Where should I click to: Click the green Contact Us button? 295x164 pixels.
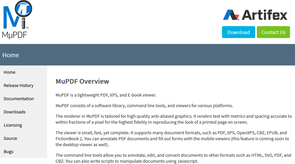click(273, 32)
